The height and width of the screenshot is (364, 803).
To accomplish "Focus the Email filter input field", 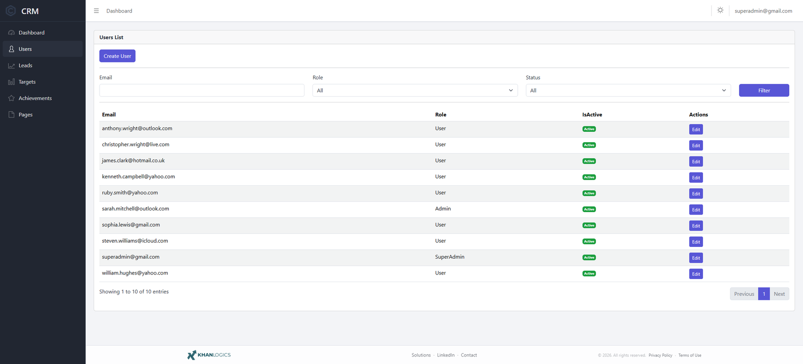I will pos(202,90).
